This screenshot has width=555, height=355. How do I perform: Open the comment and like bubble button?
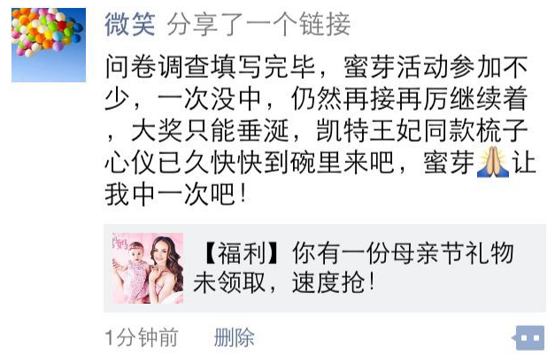click(x=528, y=337)
